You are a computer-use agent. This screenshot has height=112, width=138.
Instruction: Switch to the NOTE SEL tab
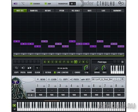(x=20, y=11)
